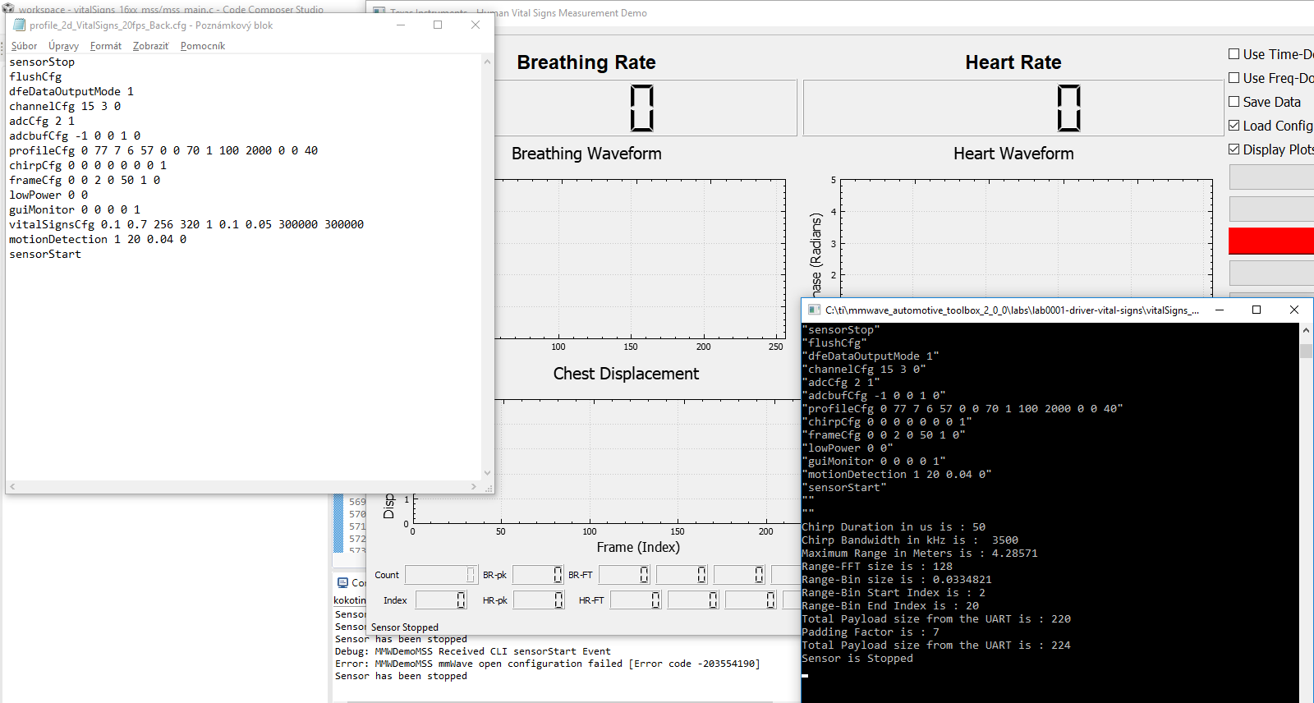Click 'Chirp Duration in us is : 50' in console
Screen dimensions: 1314x703
tap(894, 527)
